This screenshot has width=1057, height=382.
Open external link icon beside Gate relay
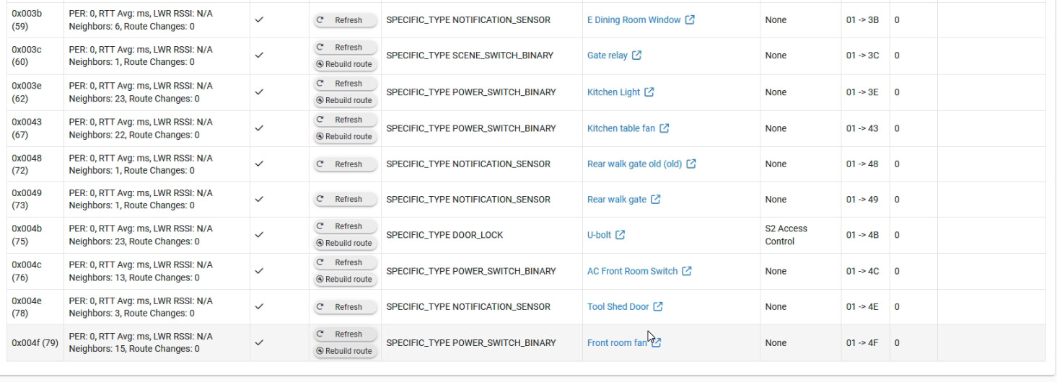[636, 55]
